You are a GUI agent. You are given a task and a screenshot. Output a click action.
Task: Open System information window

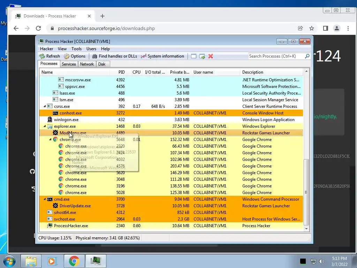(162, 56)
